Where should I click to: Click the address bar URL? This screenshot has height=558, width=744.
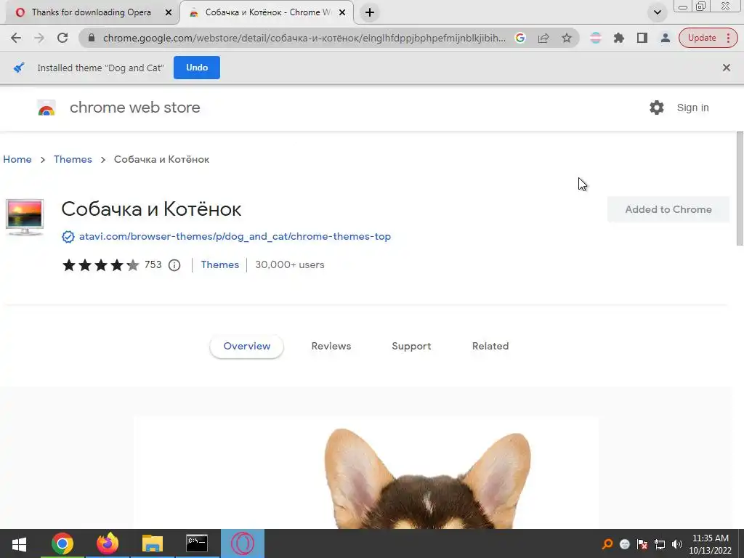pyautogui.click(x=304, y=38)
